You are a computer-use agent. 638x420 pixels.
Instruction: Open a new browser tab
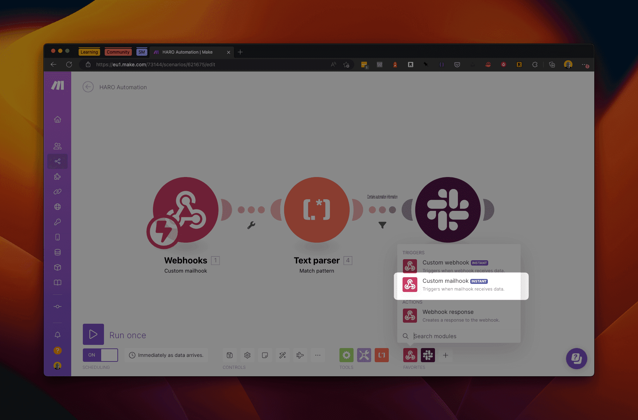click(x=240, y=52)
